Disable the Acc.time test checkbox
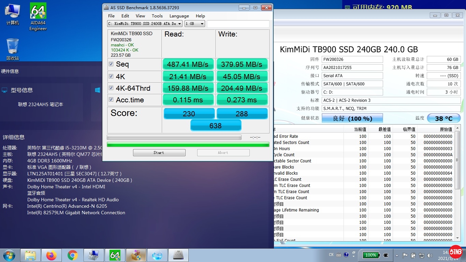 click(x=111, y=100)
